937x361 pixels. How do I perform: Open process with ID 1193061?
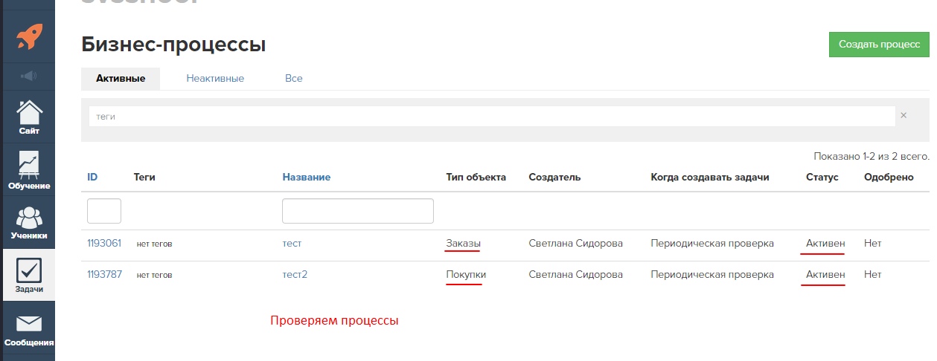(103, 243)
